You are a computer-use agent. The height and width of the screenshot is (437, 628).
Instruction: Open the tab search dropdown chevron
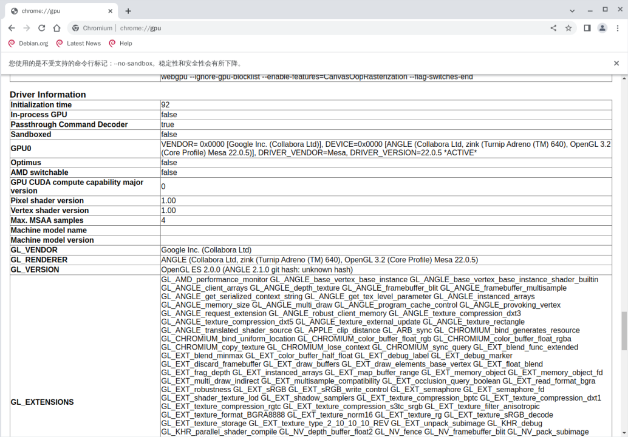click(573, 10)
